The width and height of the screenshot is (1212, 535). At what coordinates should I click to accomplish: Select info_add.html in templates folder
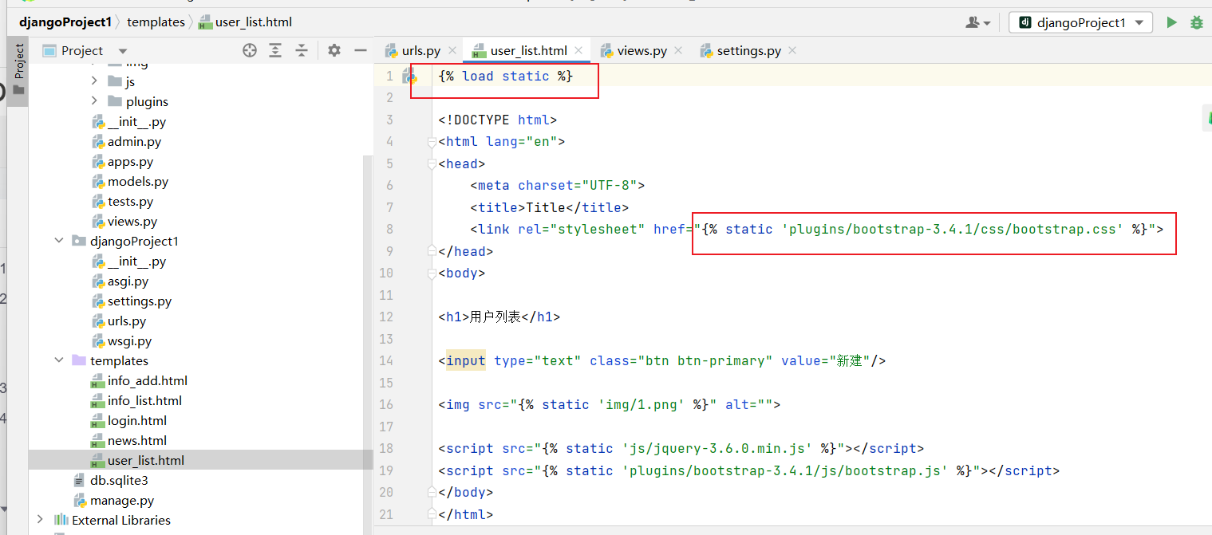tap(148, 380)
